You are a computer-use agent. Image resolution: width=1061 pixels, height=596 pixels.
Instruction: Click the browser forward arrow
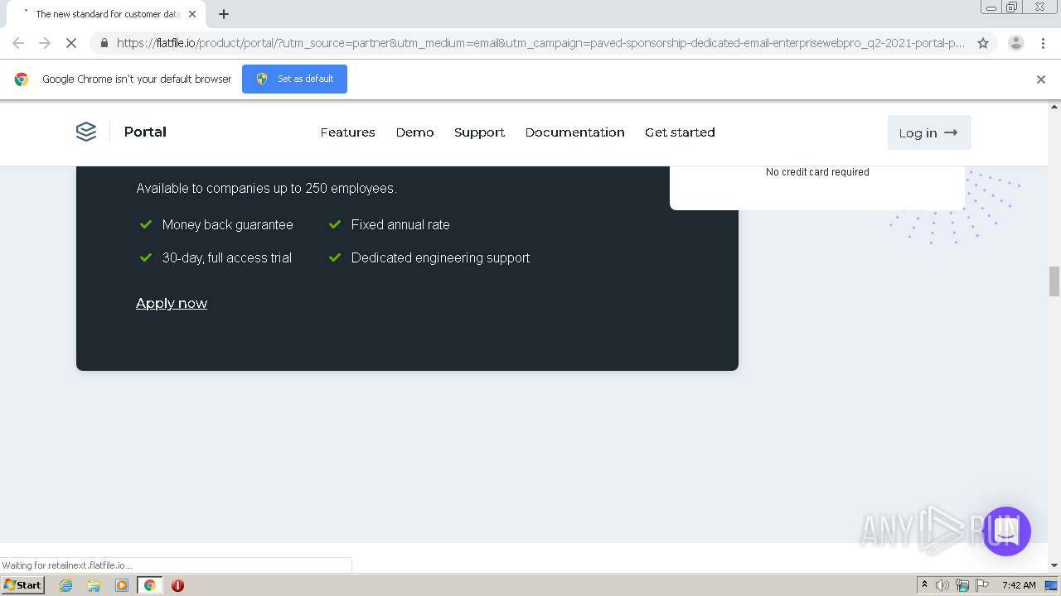click(45, 43)
